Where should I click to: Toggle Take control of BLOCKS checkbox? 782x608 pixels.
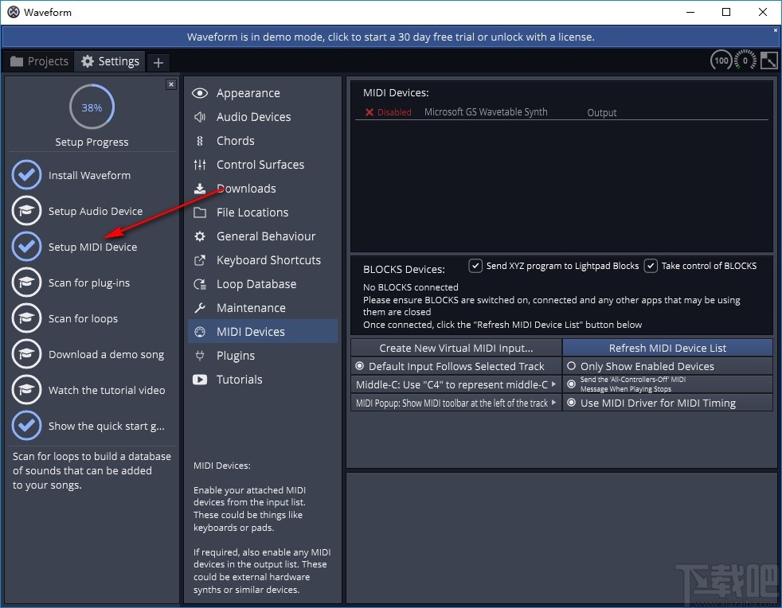click(651, 266)
